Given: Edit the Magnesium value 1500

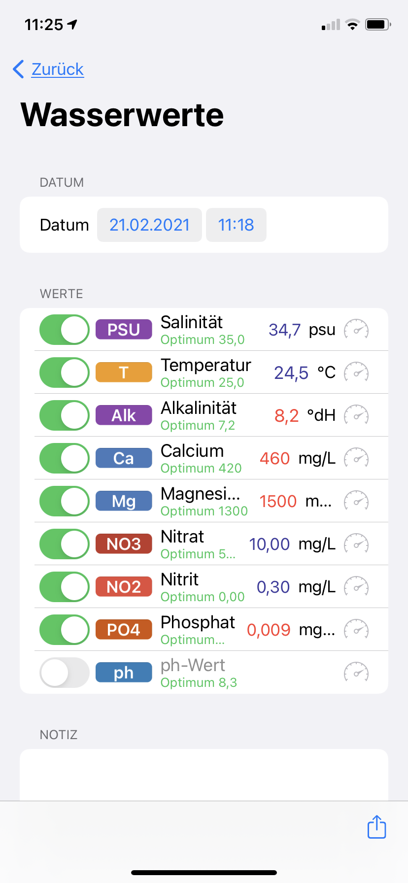Looking at the screenshot, I should click(278, 502).
